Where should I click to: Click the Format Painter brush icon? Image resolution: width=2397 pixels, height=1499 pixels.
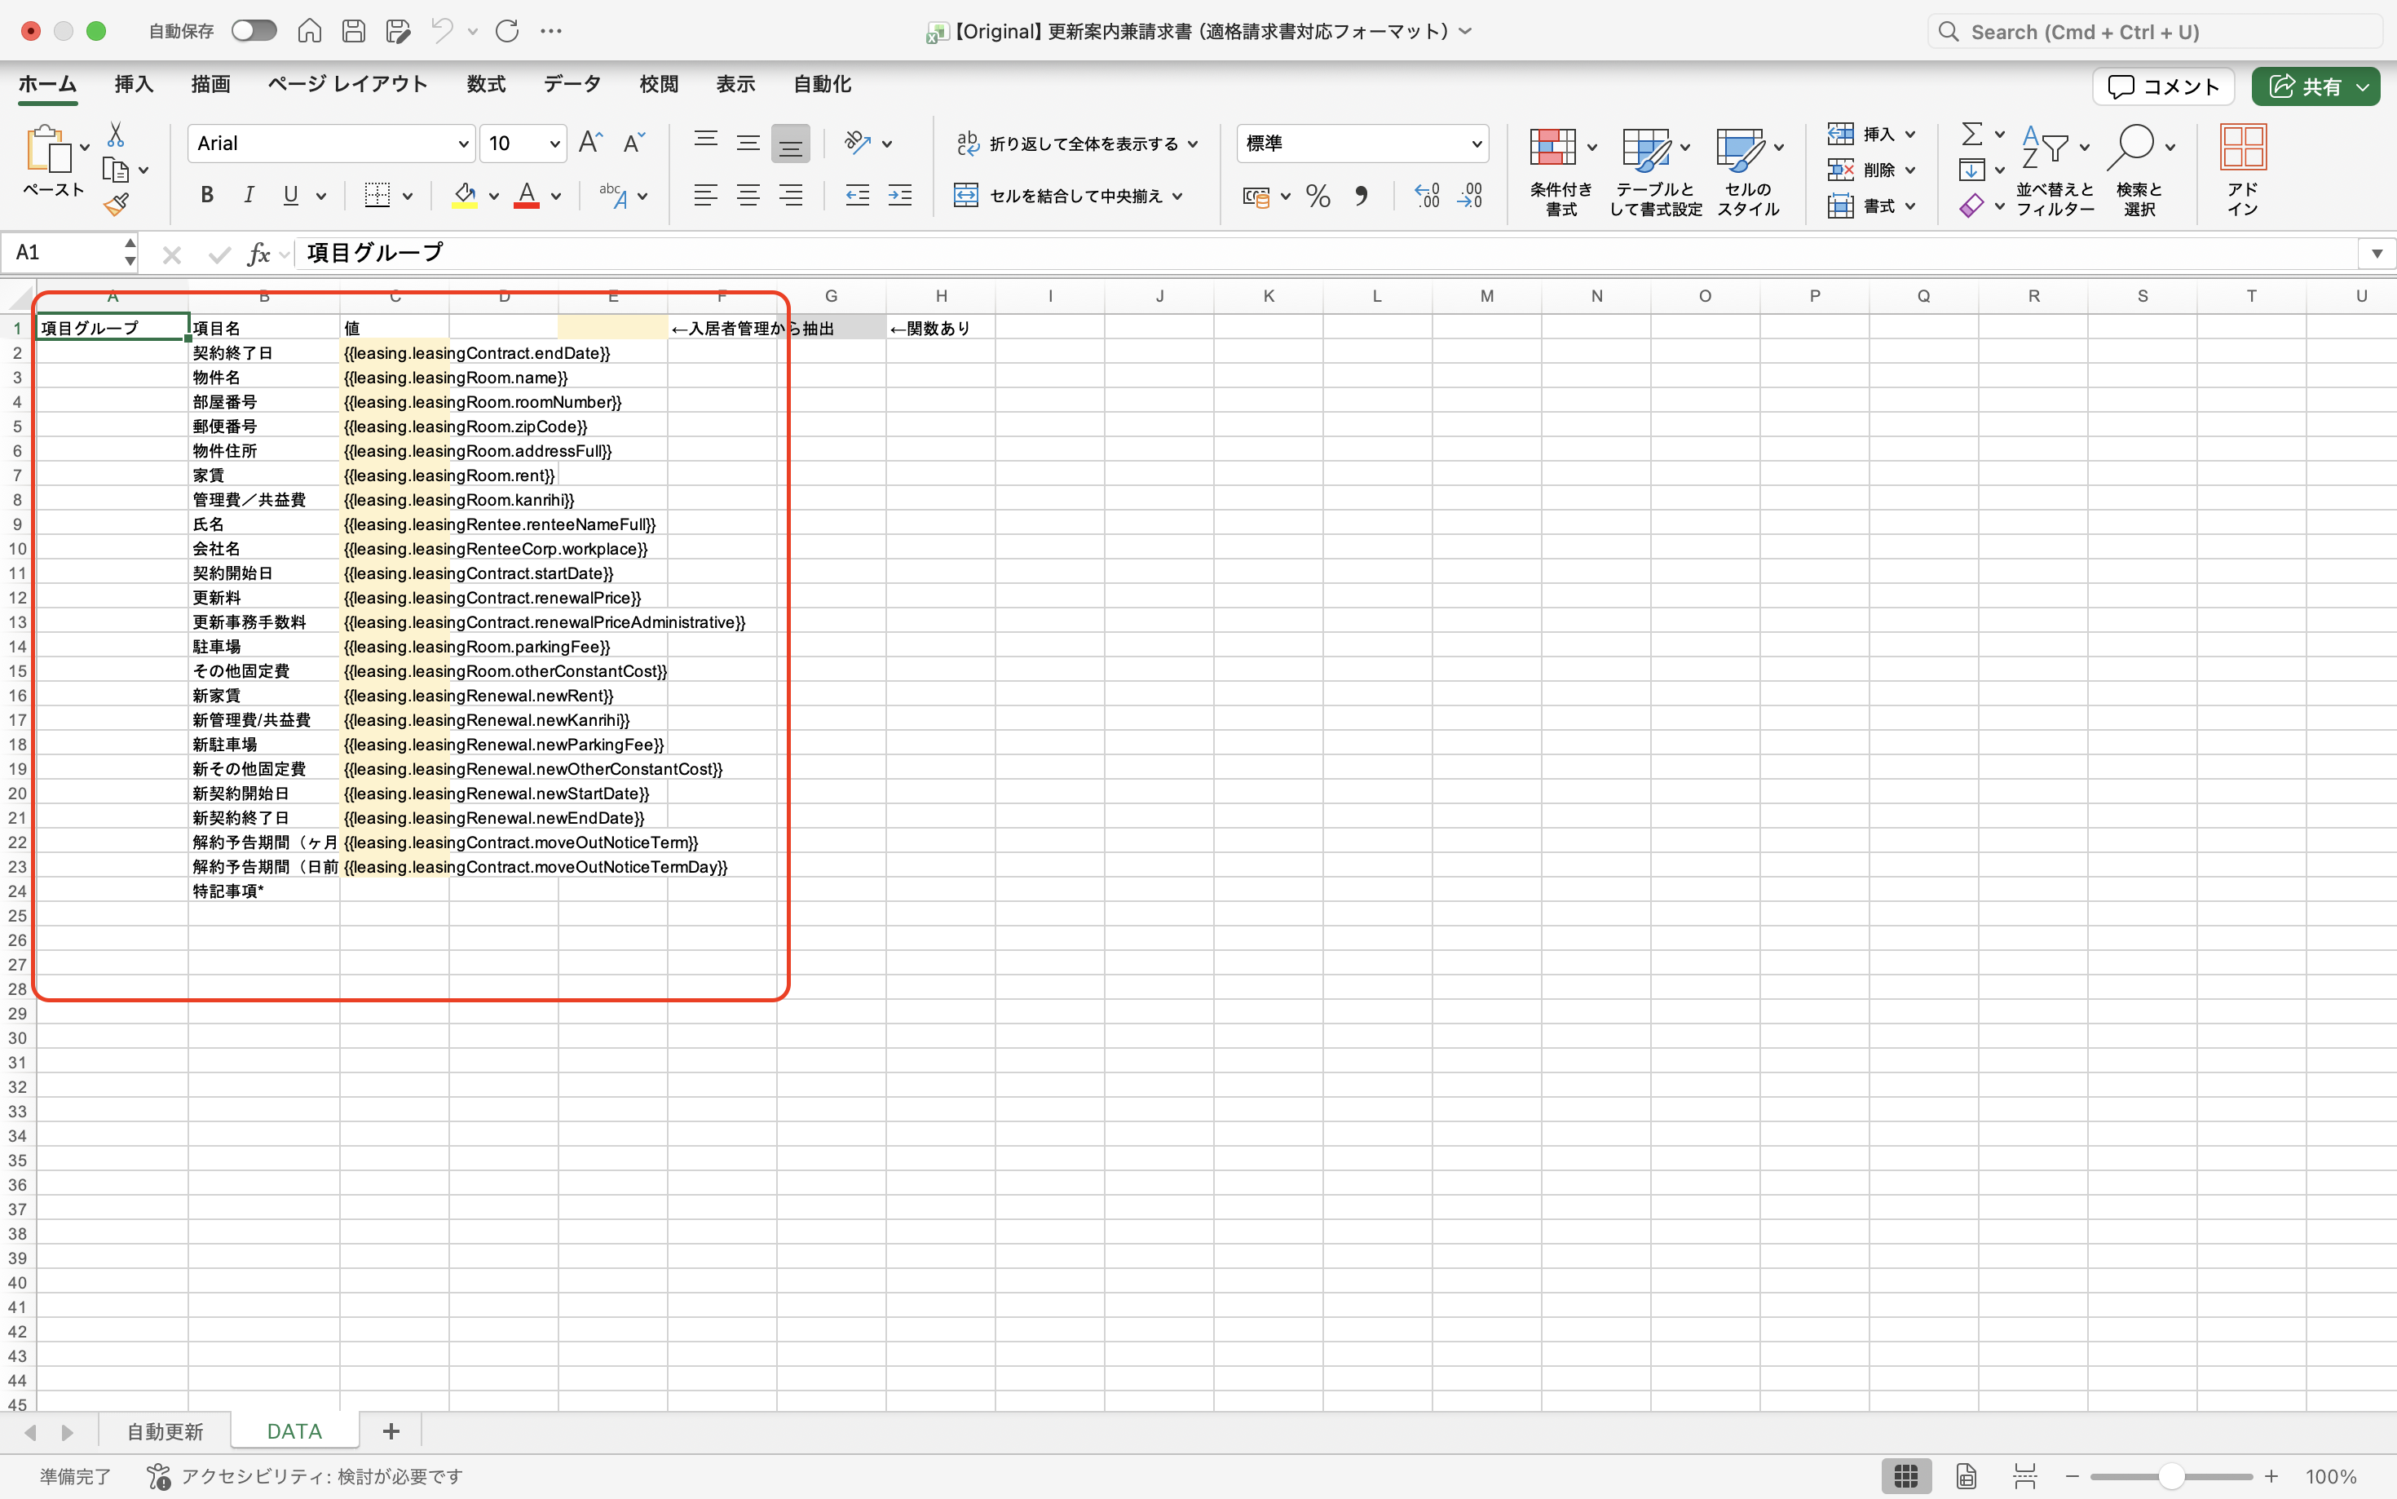[x=116, y=206]
